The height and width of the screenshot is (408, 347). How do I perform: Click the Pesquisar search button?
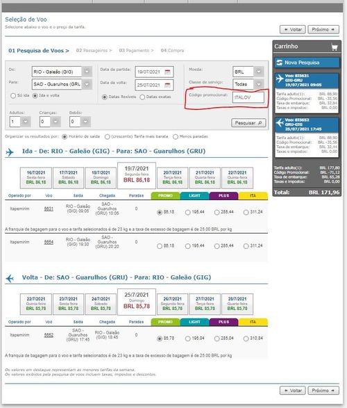click(x=248, y=123)
